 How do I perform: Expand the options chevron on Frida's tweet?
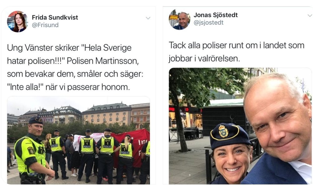(148, 18)
